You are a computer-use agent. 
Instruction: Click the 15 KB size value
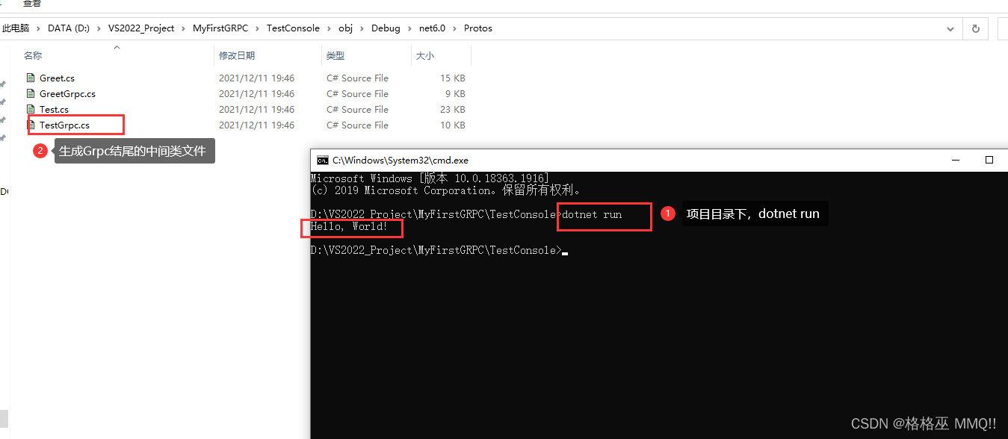coord(453,78)
